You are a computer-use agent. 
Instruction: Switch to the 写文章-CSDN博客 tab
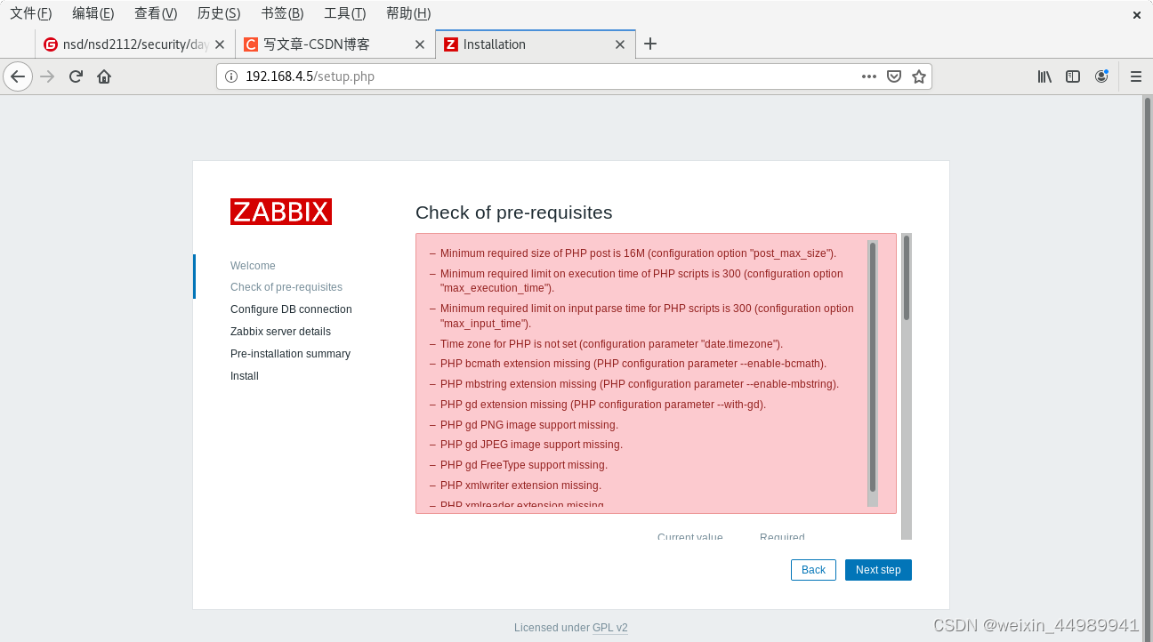pyautogui.click(x=335, y=44)
